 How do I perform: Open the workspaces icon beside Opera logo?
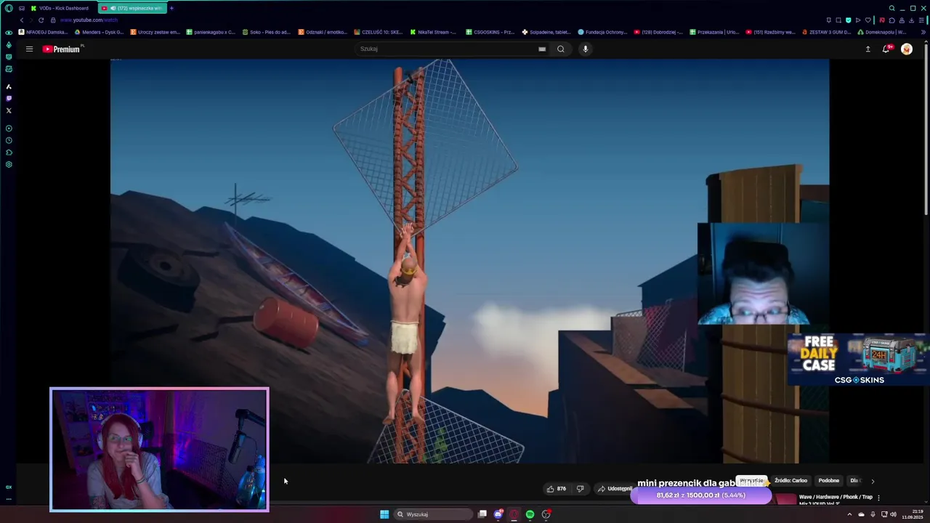tap(21, 8)
